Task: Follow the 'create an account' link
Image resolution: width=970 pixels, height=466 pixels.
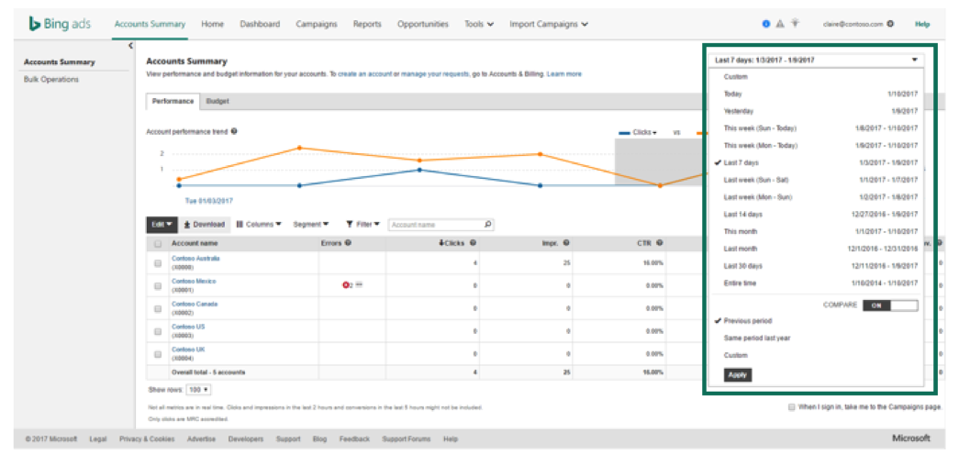Action: pos(364,73)
